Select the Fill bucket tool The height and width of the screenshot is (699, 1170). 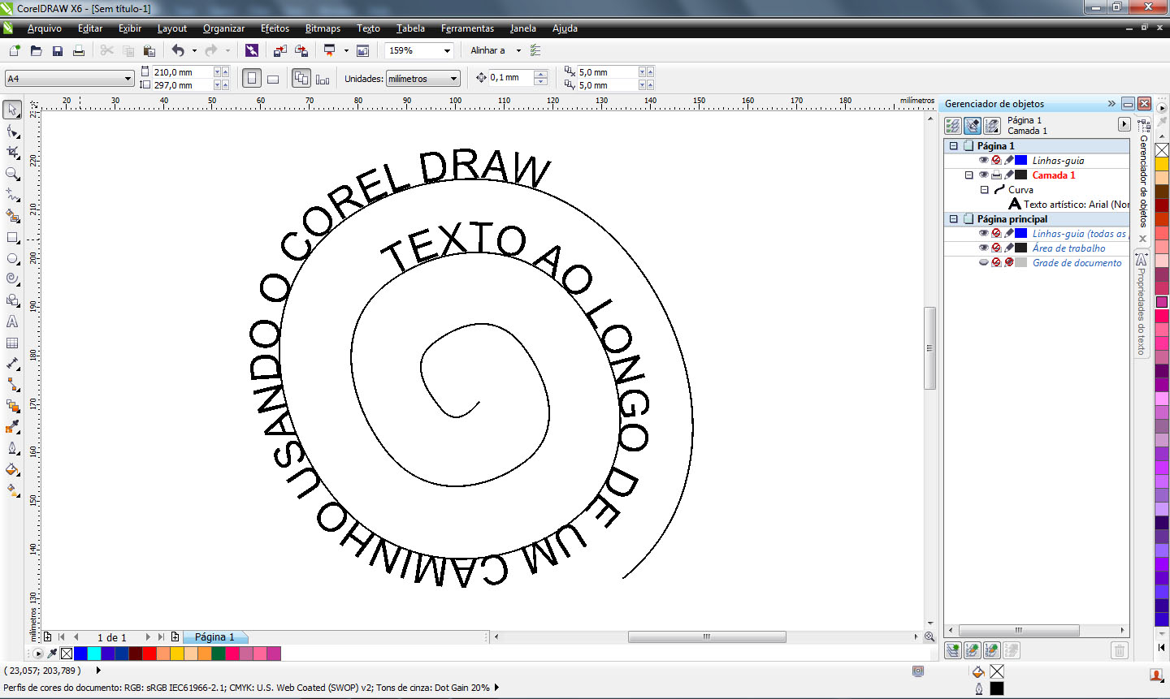[x=12, y=469]
